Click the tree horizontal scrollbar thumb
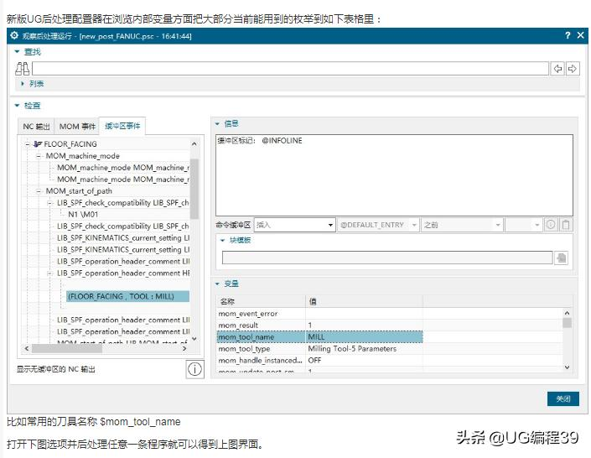This screenshot has width=591, height=458. point(67,349)
